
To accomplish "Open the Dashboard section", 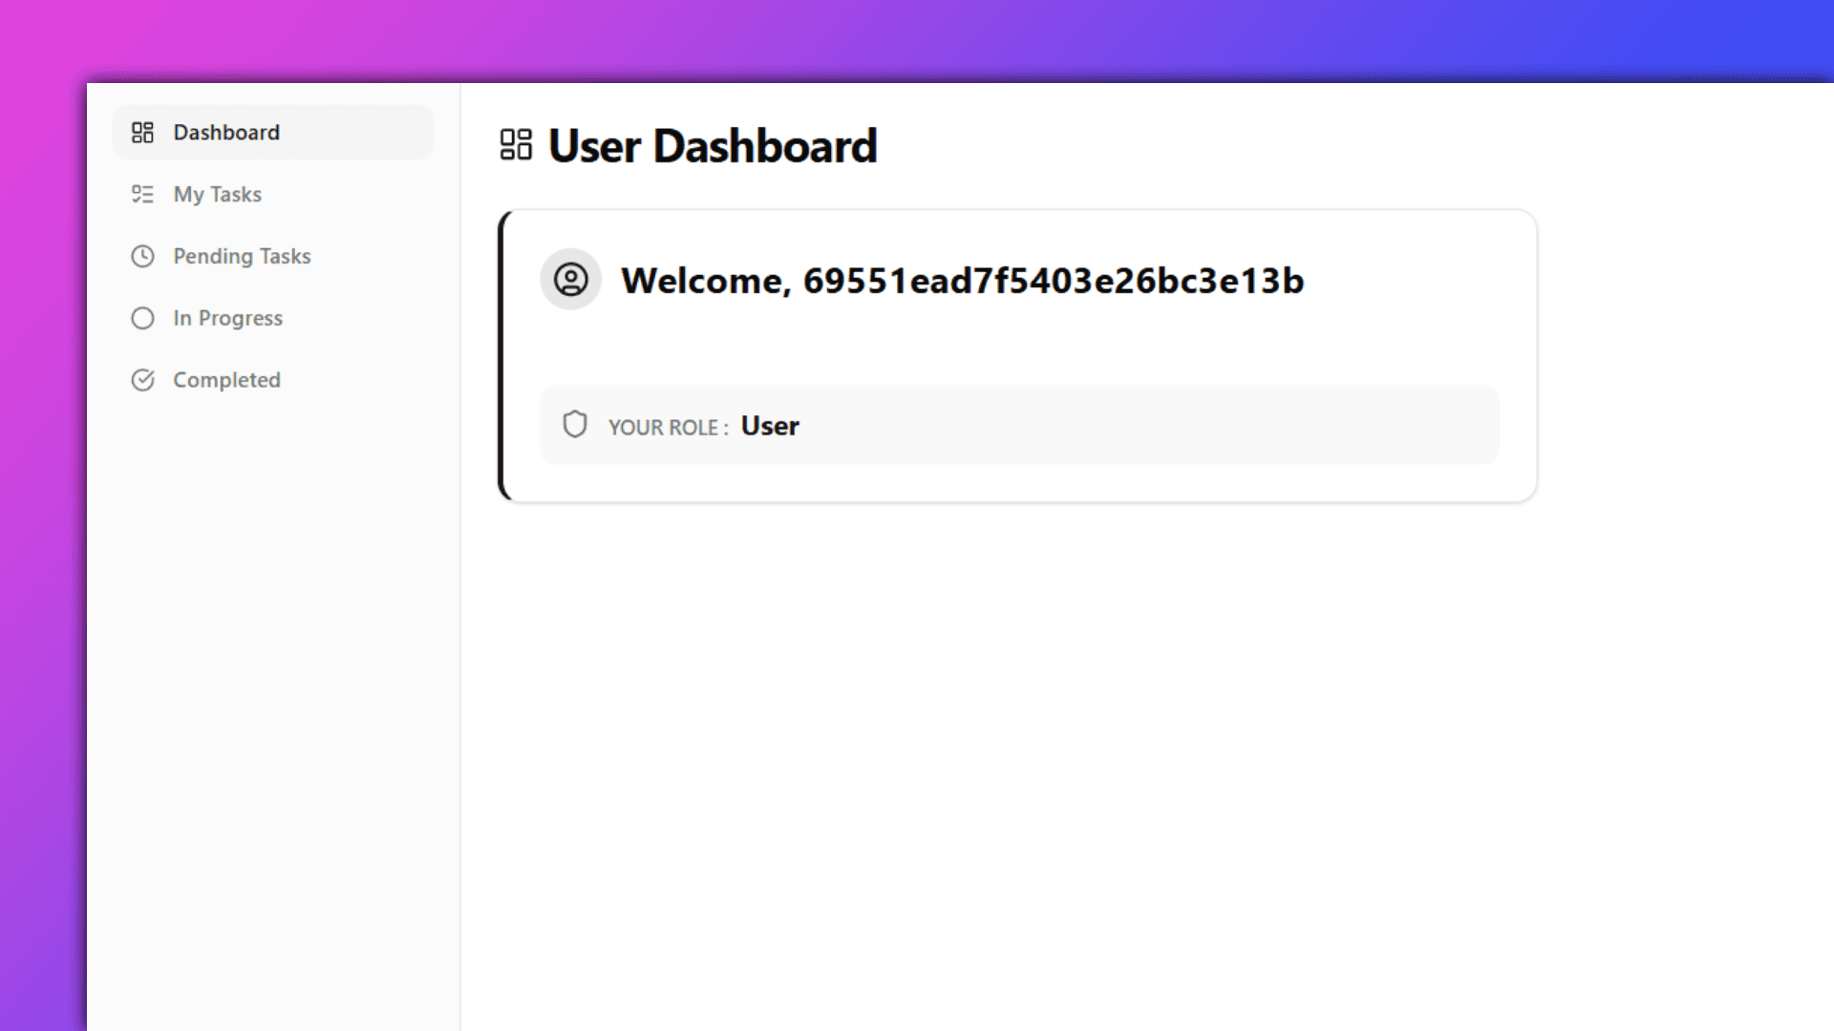I will pyautogui.click(x=226, y=132).
